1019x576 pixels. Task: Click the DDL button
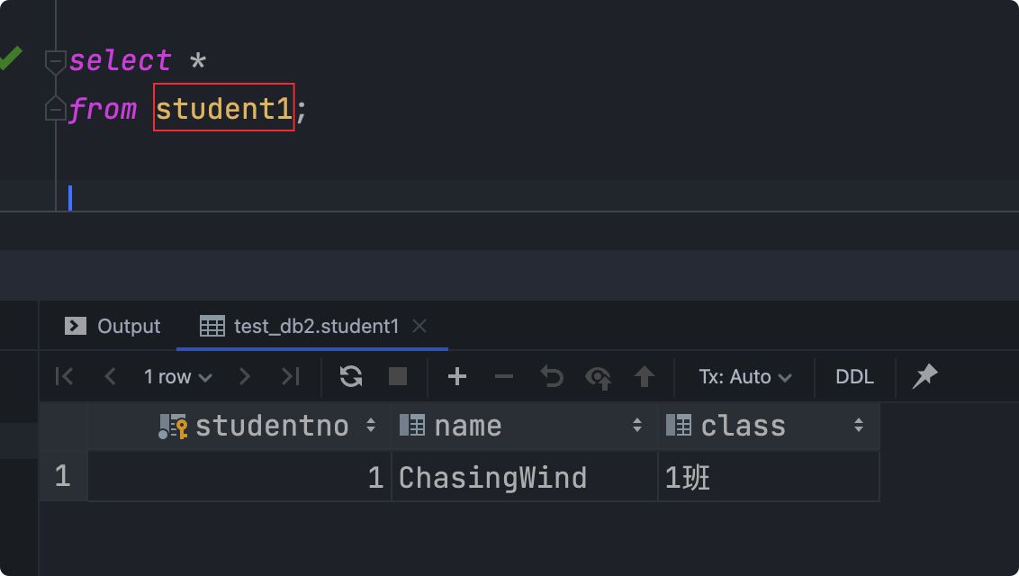[x=854, y=376]
